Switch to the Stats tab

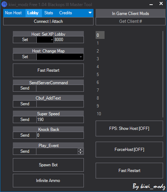pyautogui.click(x=49, y=13)
